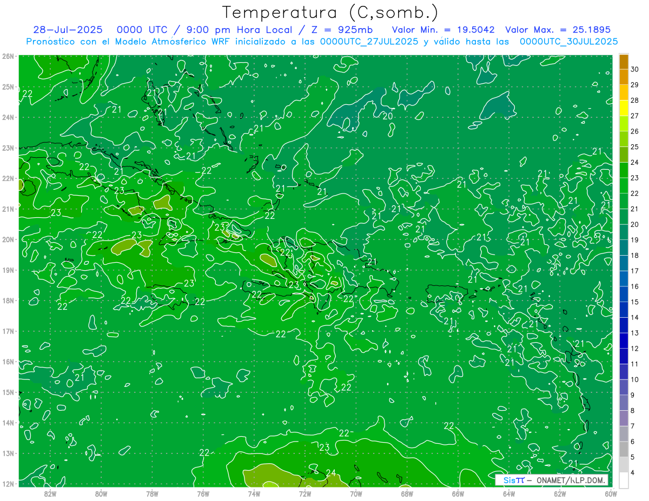Click the colorbar label "19"
The width and height of the screenshot is (649, 501).
coord(635,239)
